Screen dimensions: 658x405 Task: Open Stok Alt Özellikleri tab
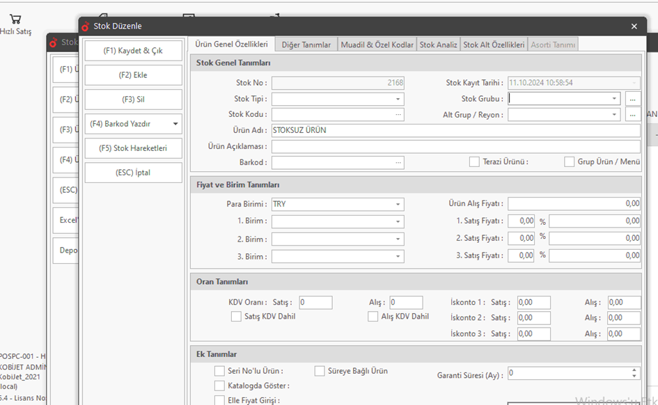(x=494, y=45)
